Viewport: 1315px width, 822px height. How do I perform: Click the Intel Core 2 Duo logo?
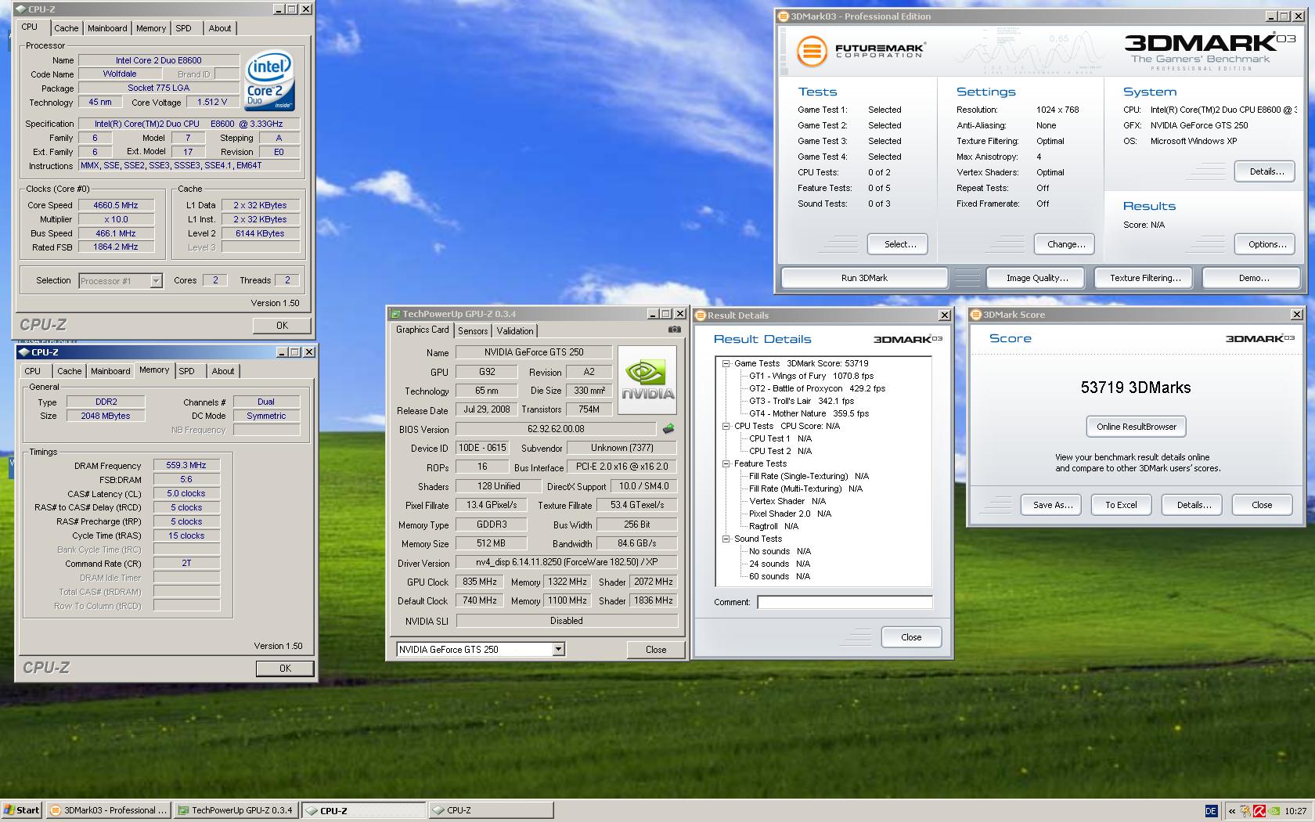tap(269, 81)
